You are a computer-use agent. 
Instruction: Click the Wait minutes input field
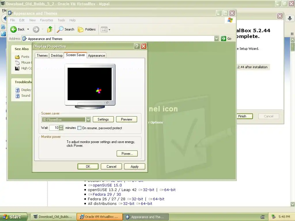coord(54,128)
